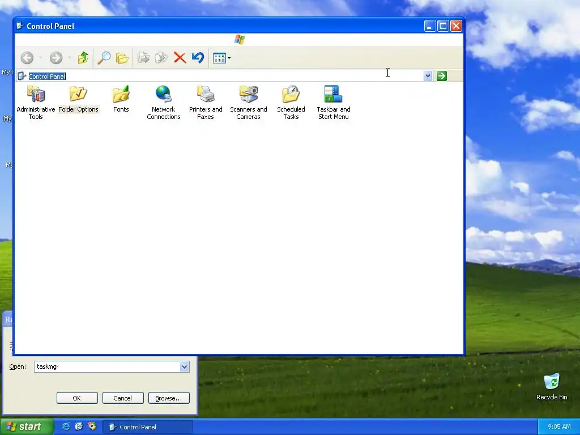Click the Forward toolbar button

click(x=56, y=58)
